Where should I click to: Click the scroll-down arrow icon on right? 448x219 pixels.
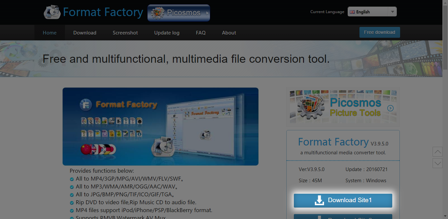[438, 163]
